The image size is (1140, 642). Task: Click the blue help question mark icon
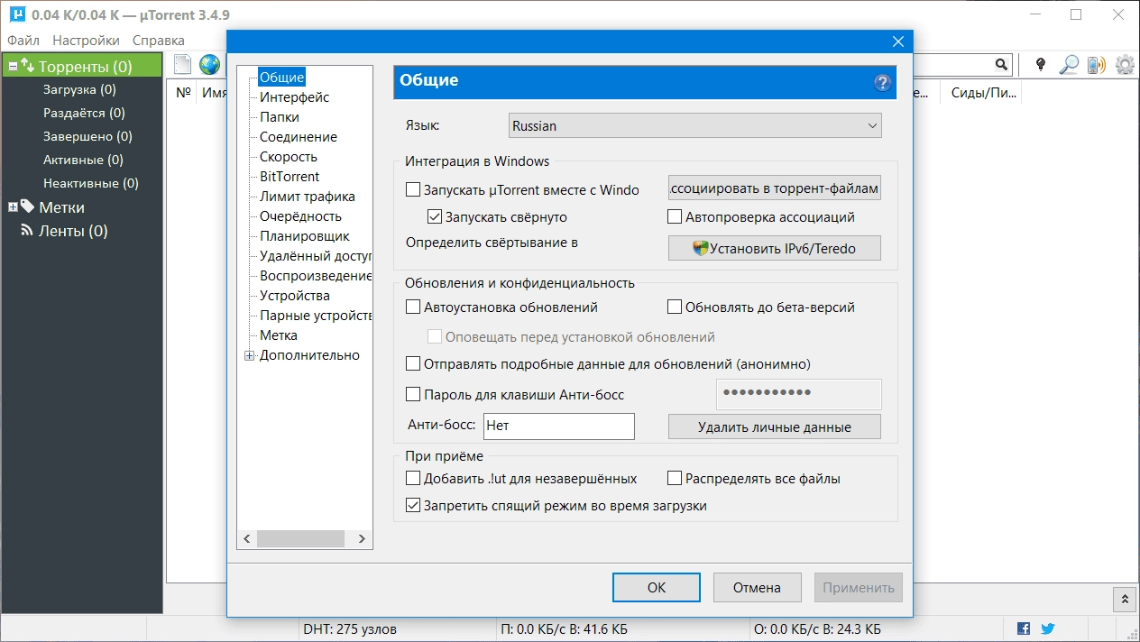tap(882, 82)
